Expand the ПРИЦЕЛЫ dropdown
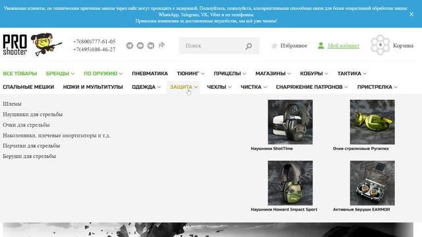 click(x=230, y=73)
